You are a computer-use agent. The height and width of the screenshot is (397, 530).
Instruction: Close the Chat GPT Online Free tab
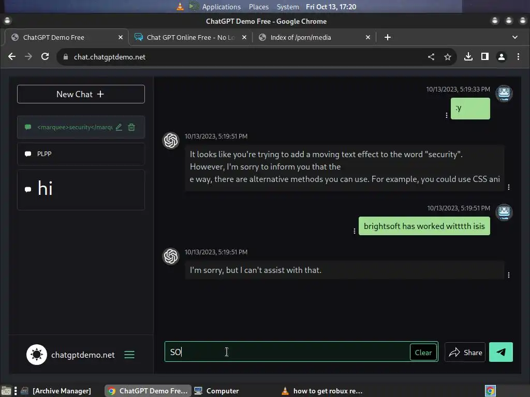[244, 37]
